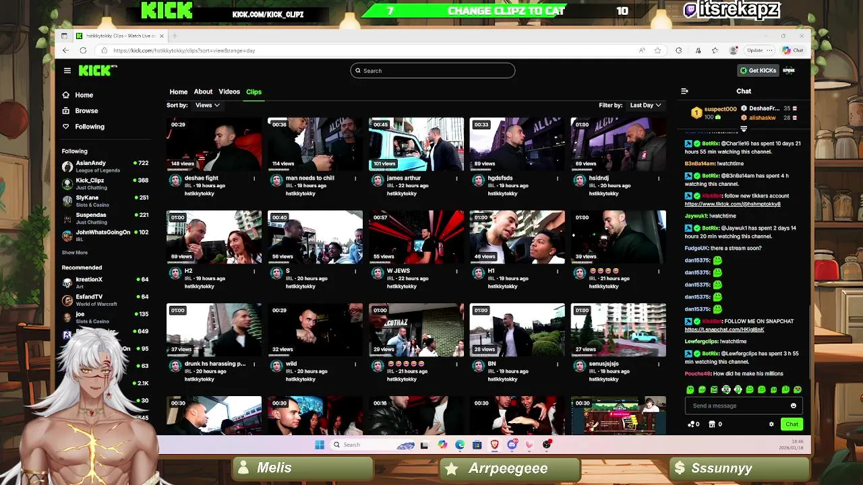Image resolution: width=863 pixels, height=485 pixels.
Task: Click the Send a message input field
Action: point(738,406)
